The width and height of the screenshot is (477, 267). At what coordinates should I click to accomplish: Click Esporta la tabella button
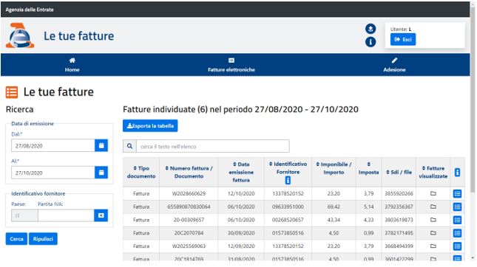click(150, 125)
